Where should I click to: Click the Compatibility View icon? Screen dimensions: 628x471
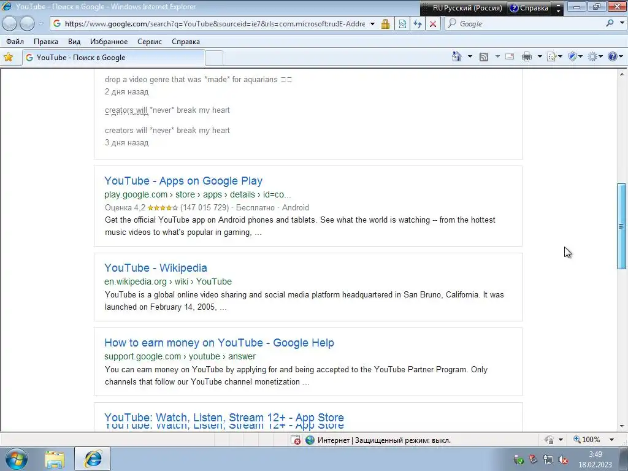click(402, 24)
